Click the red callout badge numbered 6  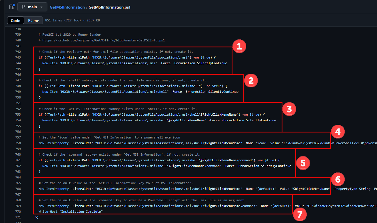pos(338,179)
